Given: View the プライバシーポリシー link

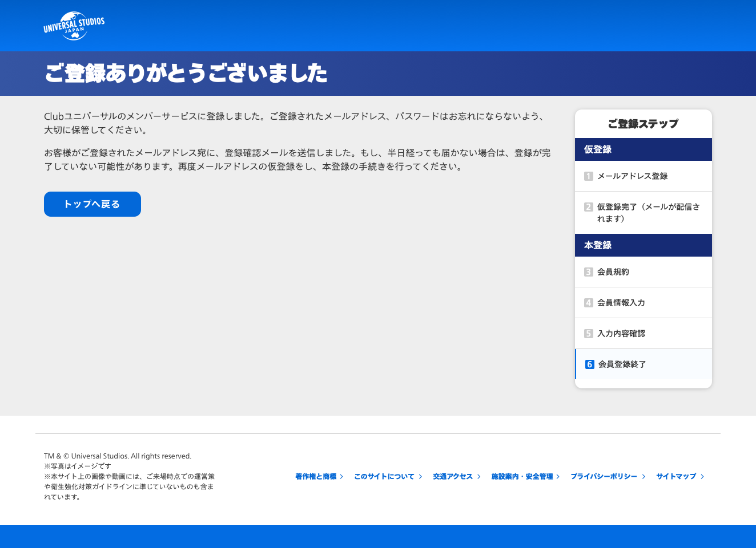Looking at the screenshot, I should coord(608,477).
